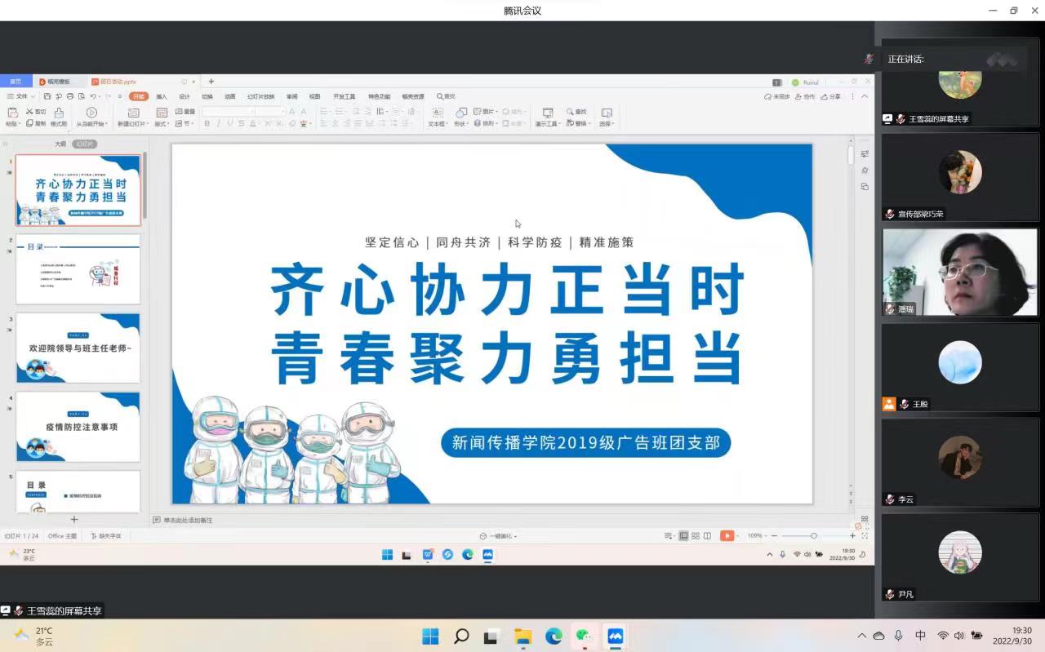
Task: Switch to the 动画 animation tab
Action: (x=230, y=96)
